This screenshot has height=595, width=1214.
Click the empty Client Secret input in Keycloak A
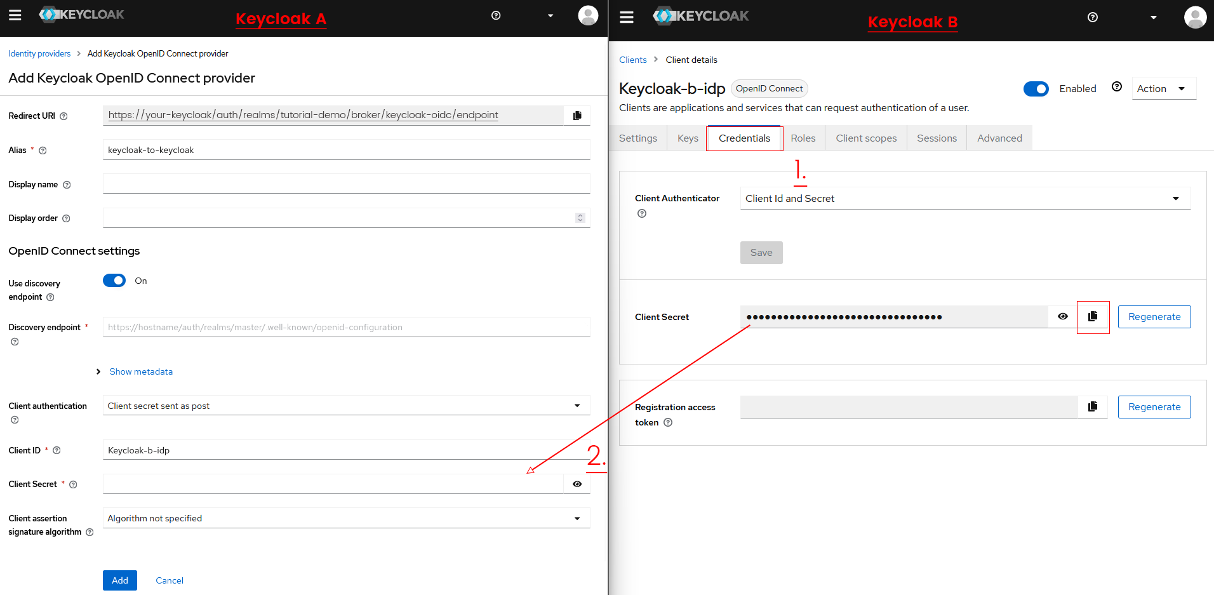[333, 484]
